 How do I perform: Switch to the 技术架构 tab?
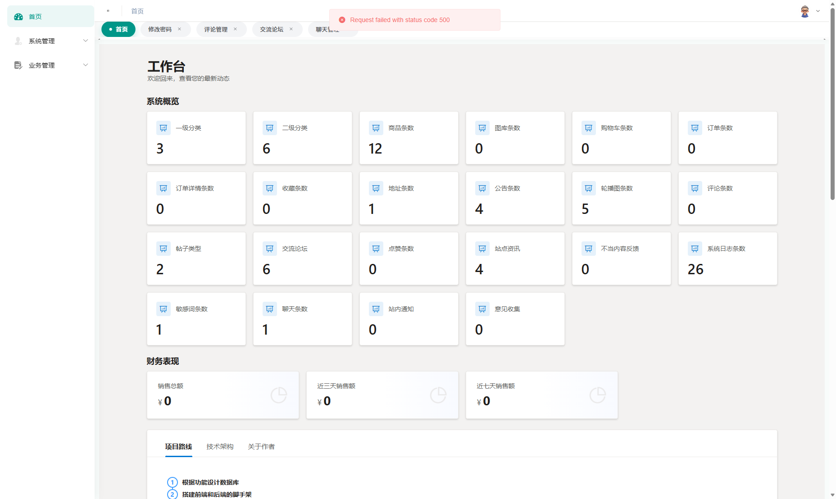pyautogui.click(x=220, y=446)
